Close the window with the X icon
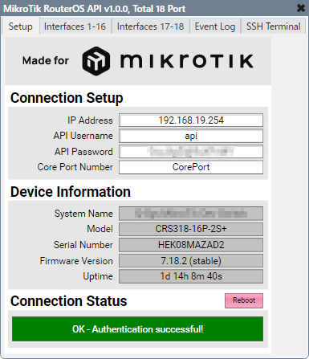 [301, 8]
